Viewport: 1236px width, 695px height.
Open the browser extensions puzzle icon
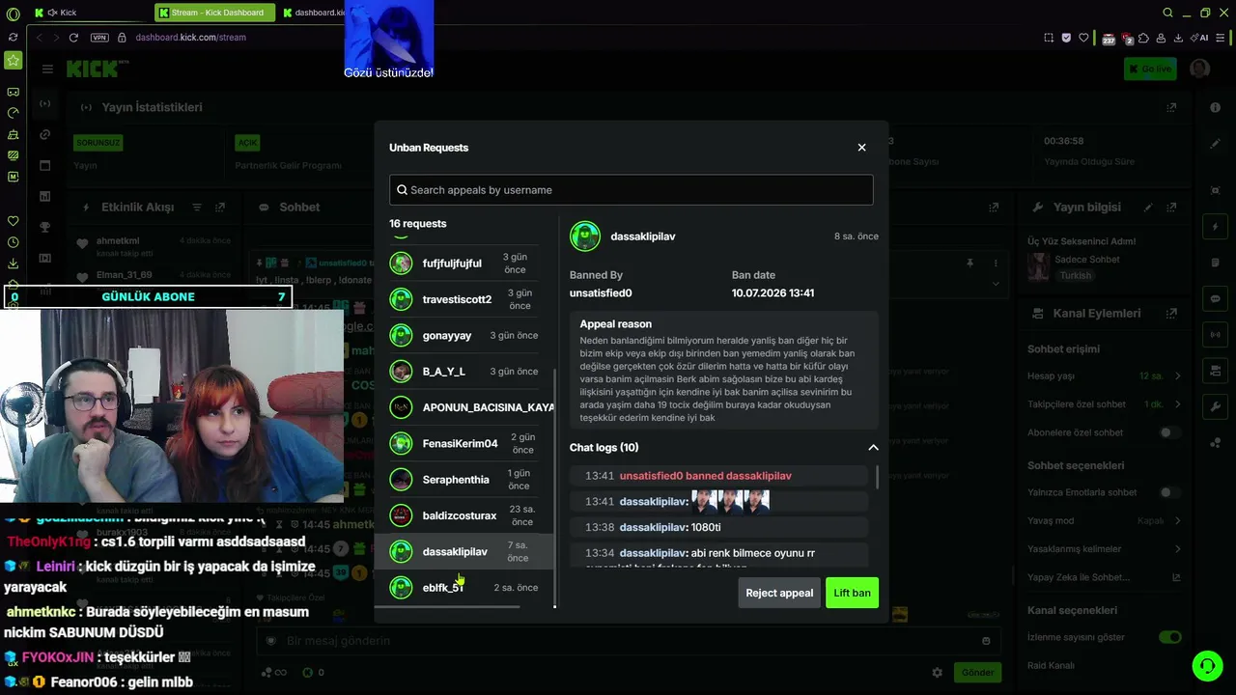1143,38
